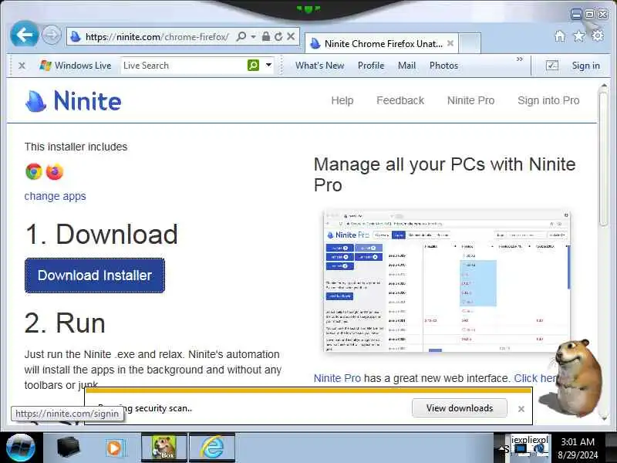This screenshot has height=463, width=617.
Task: Click the search magnifier in address bar
Action: tap(241, 36)
